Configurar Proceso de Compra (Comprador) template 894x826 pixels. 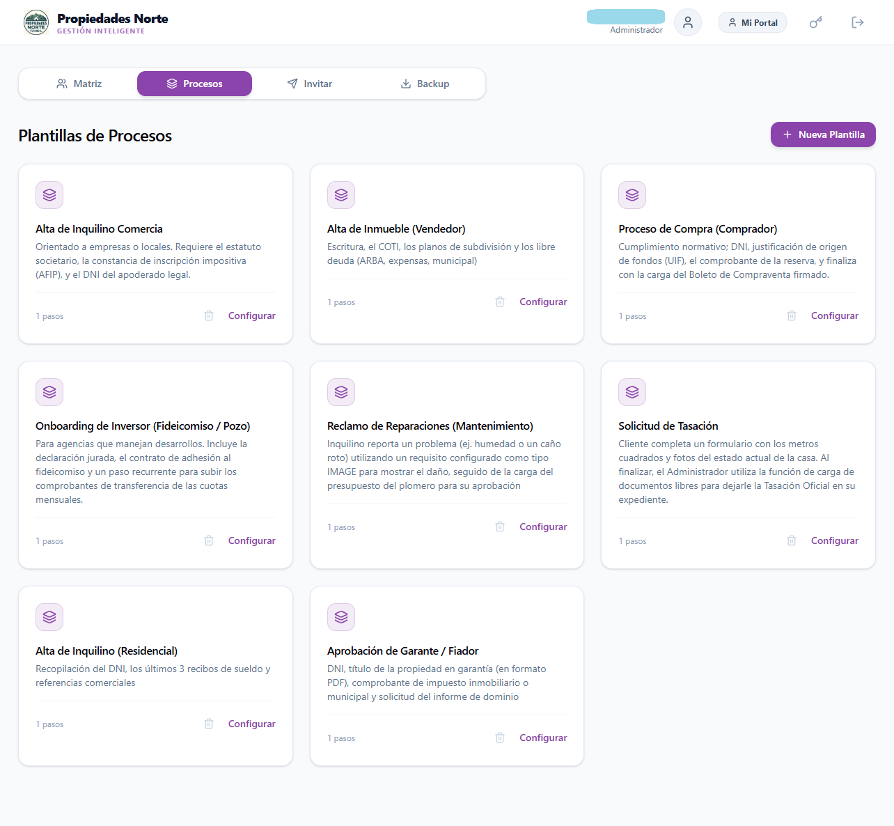coord(835,315)
